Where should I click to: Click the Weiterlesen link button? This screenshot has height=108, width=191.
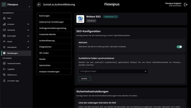(110, 17)
